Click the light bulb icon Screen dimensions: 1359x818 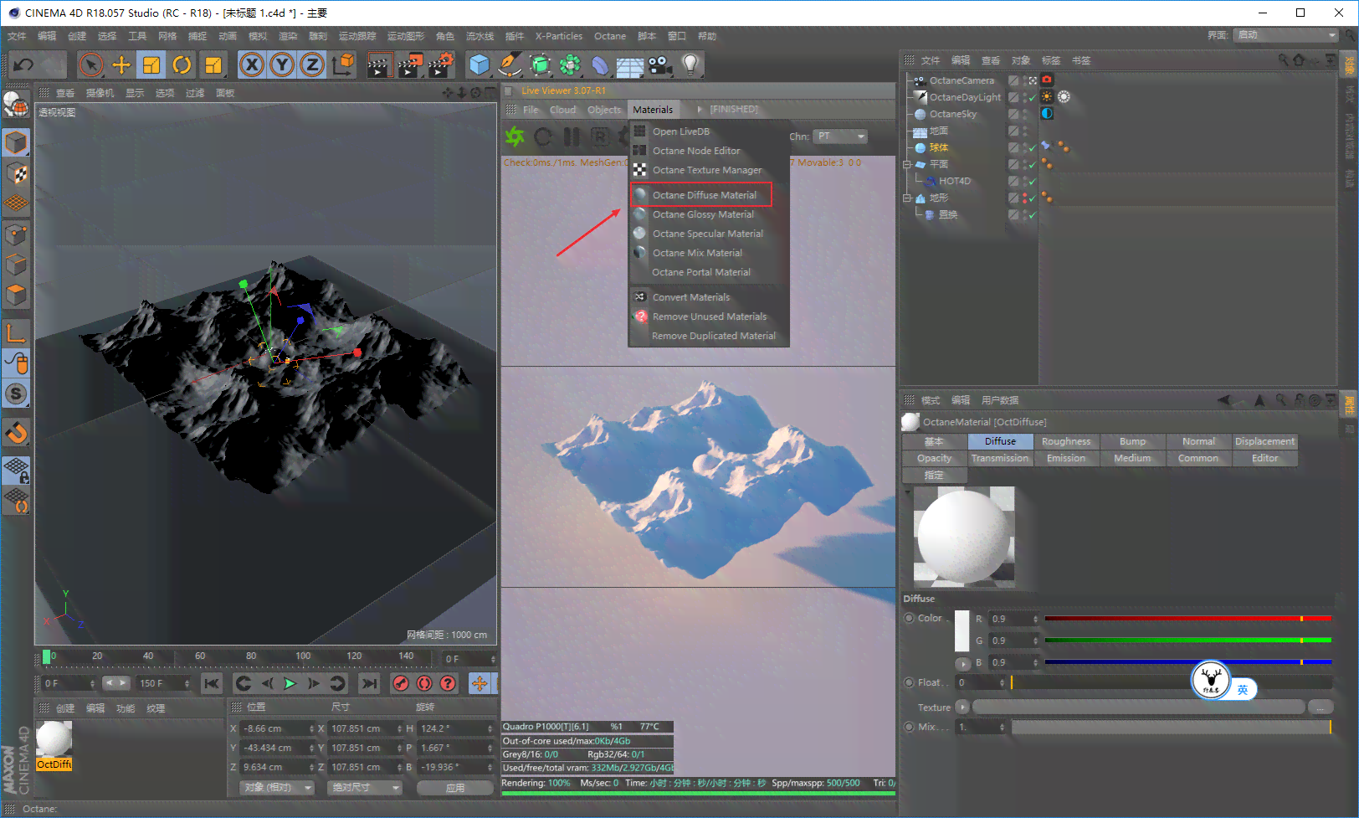tap(690, 64)
